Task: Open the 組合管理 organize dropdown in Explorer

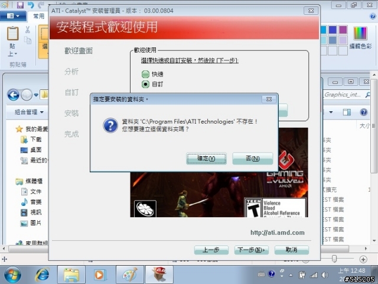Action: click(x=29, y=112)
